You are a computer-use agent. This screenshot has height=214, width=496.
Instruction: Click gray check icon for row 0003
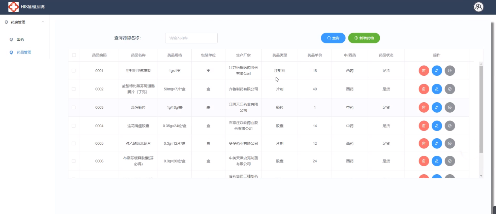click(450, 107)
